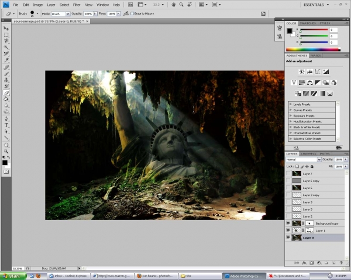Viewport: 351px width, 280px height.
Task: Click the foreground color swatch in toolbox
Action: click(5, 163)
